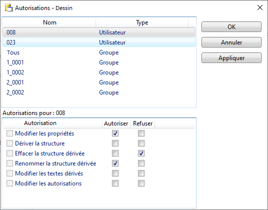This screenshot has width=268, height=210.
Task: Check Refuser for Modifier les autorisations
Action: click(x=141, y=183)
